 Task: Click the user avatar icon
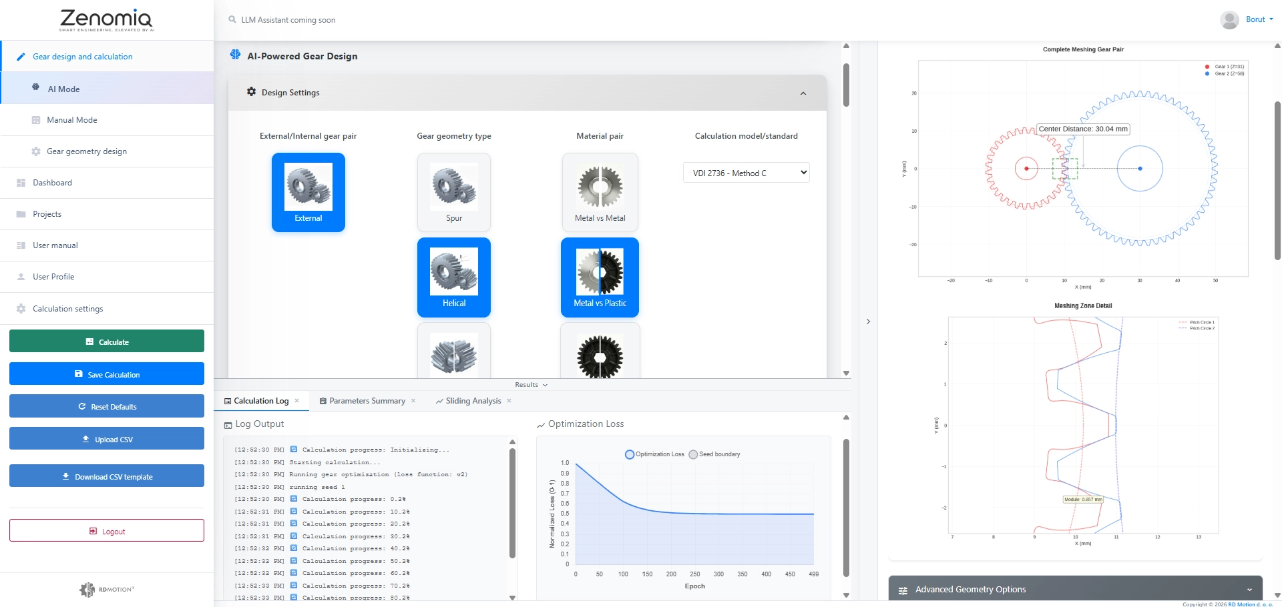tap(1229, 20)
